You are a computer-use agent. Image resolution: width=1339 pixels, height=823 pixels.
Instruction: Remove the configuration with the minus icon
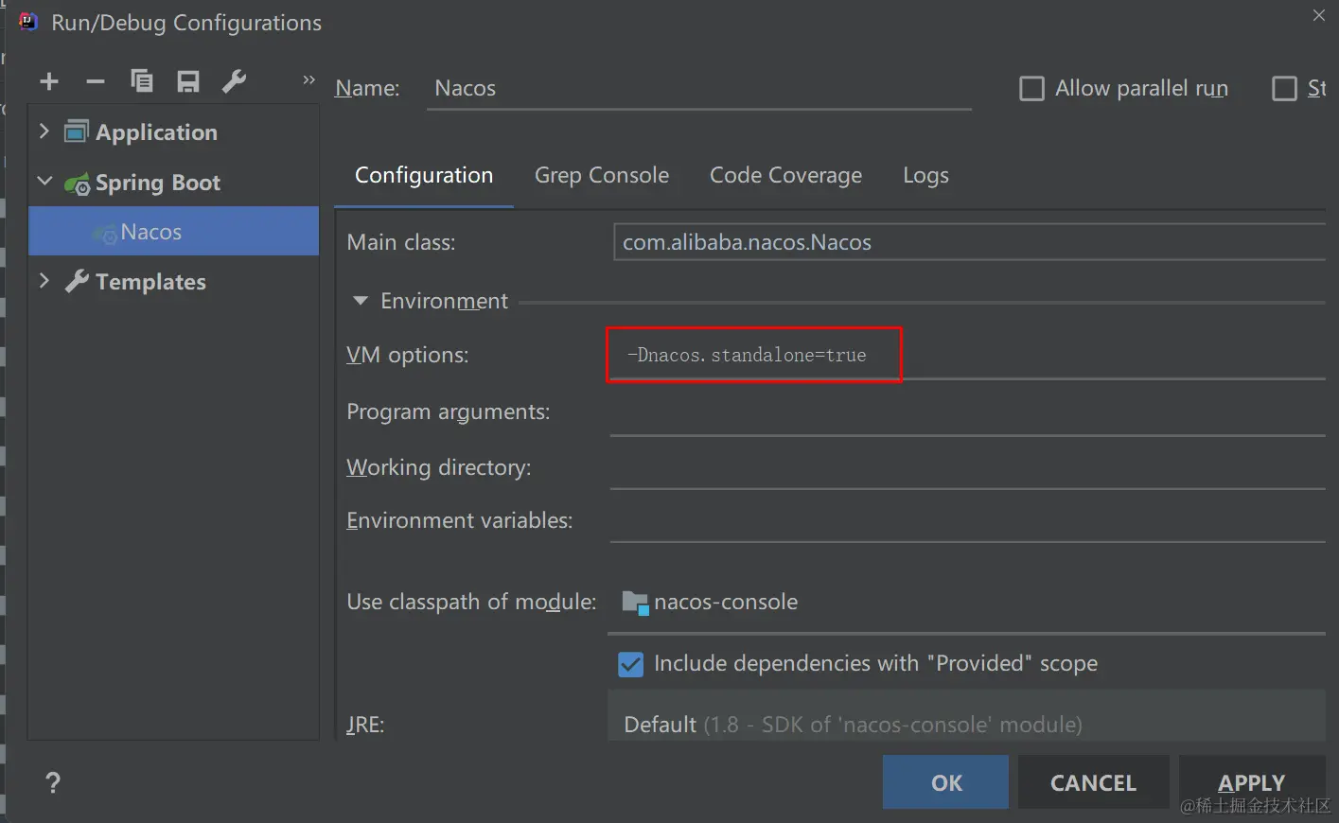[x=95, y=81]
